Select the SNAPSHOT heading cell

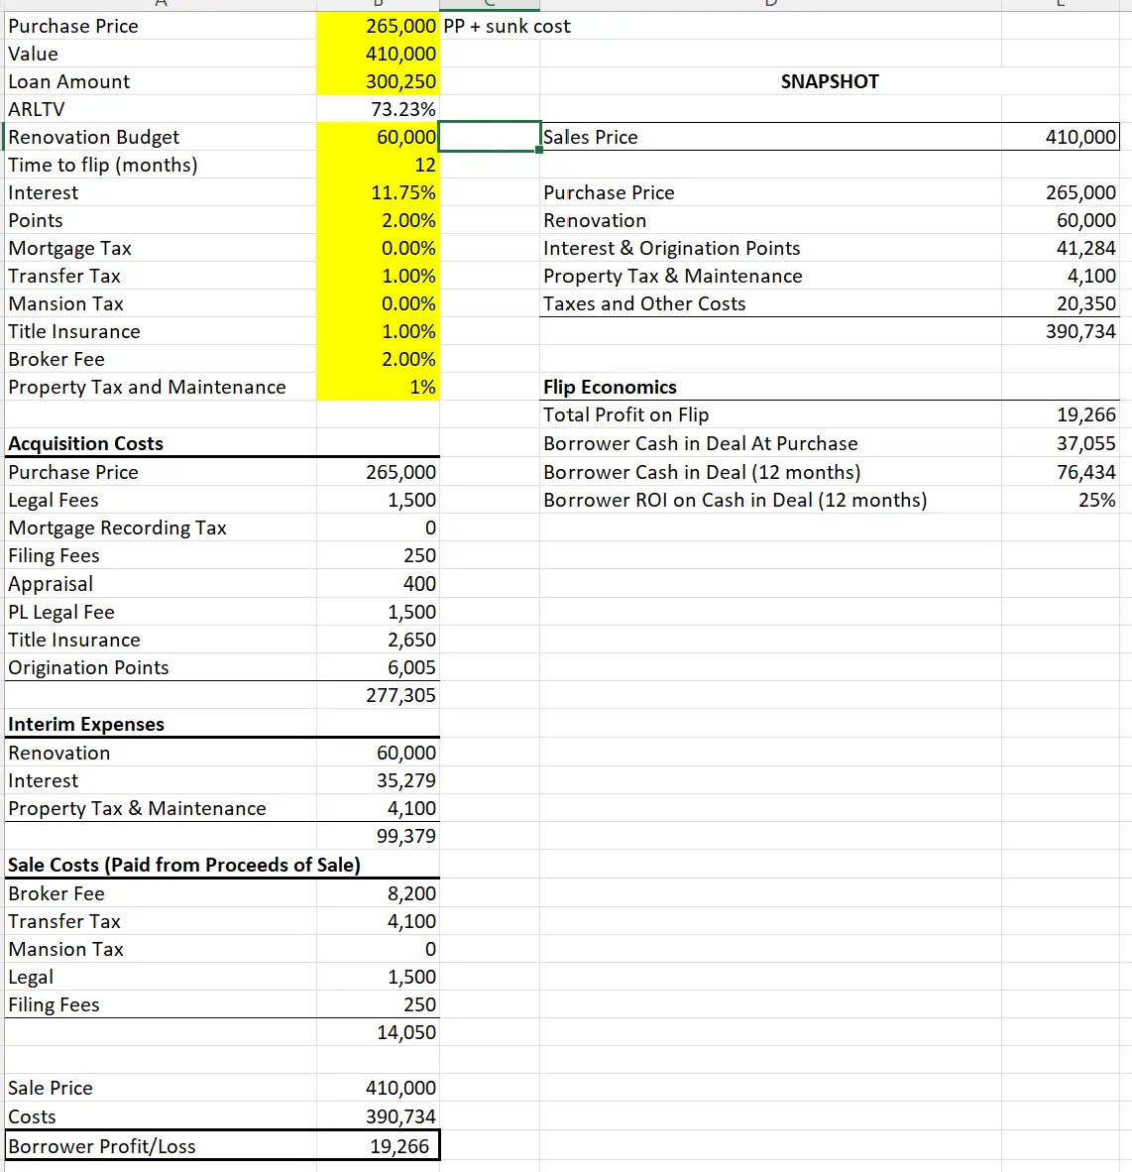(x=830, y=81)
